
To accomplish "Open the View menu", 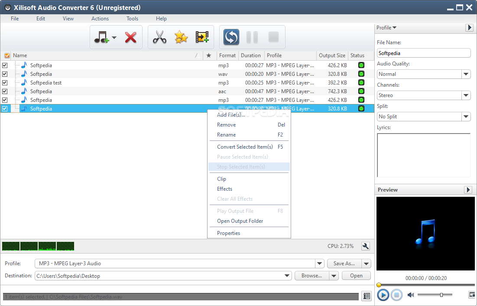I will point(68,19).
